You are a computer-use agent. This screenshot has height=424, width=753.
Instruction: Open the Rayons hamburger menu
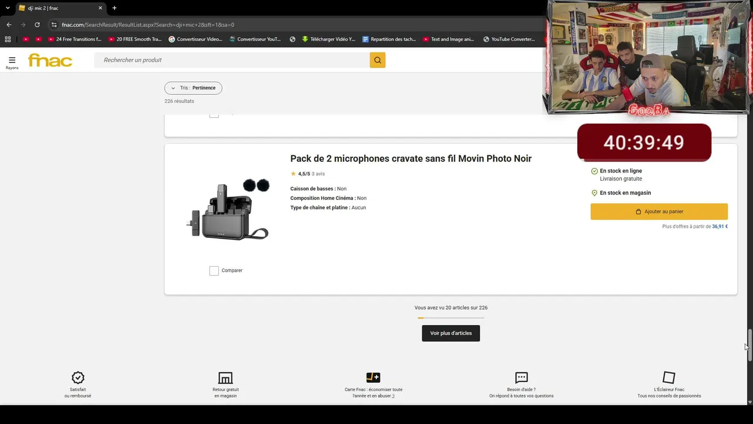[12, 62]
